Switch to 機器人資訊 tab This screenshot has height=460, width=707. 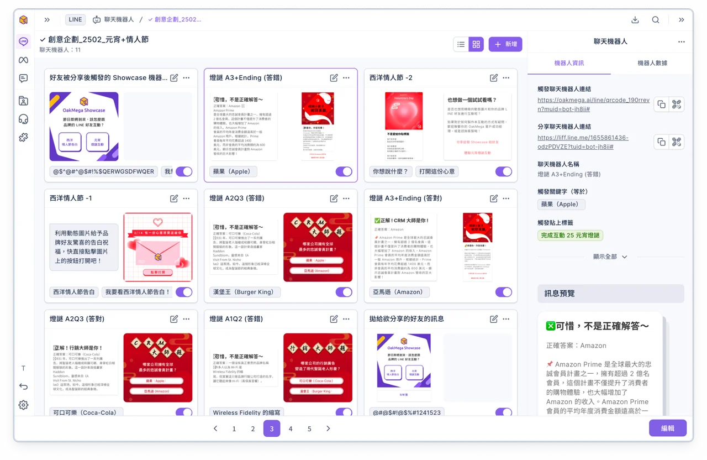[x=569, y=63]
